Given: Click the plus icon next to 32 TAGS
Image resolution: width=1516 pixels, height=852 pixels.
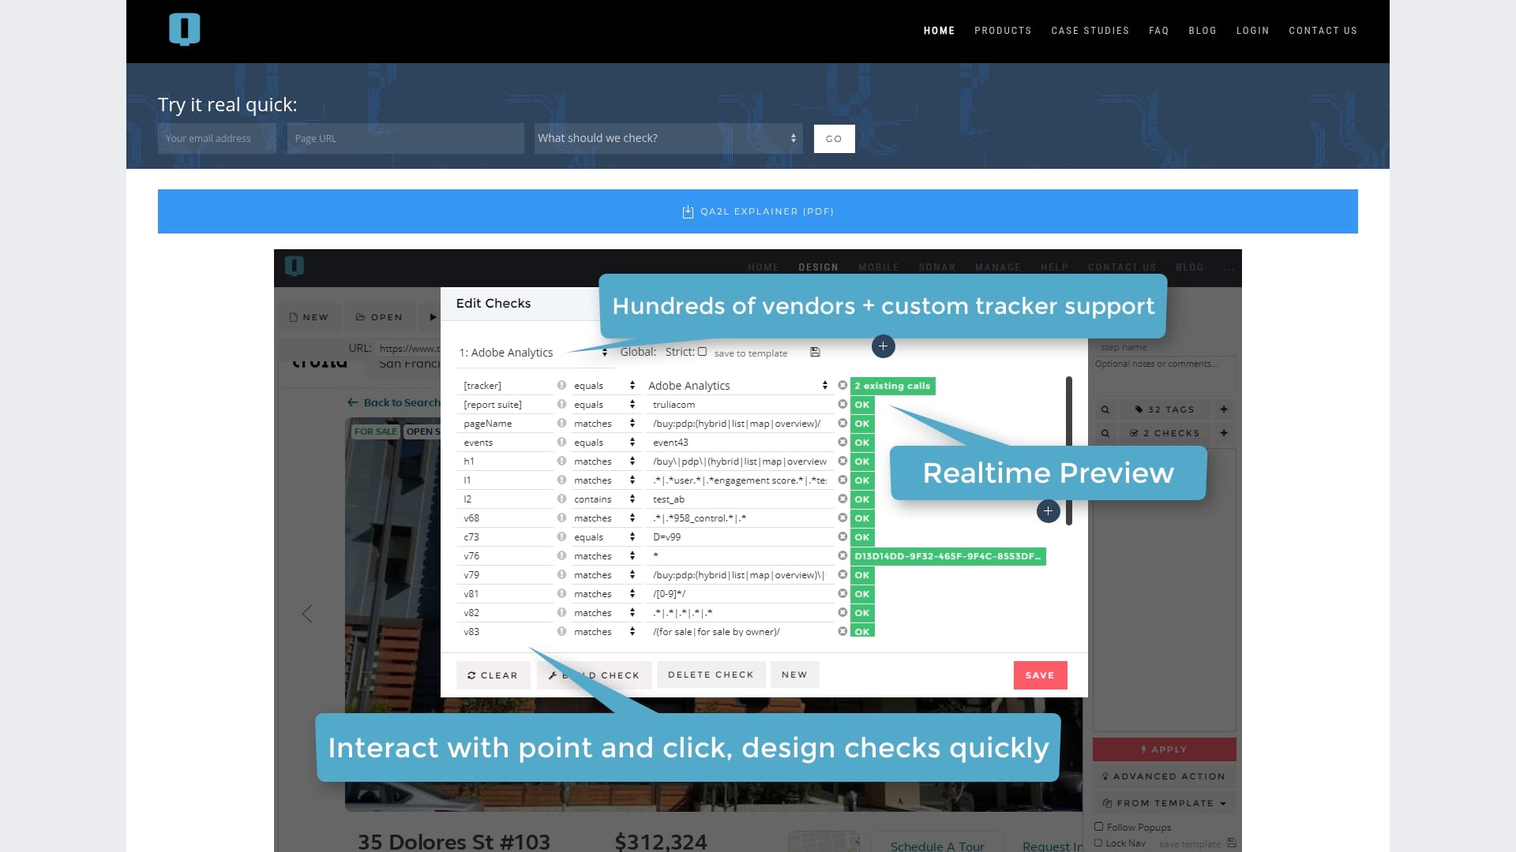Looking at the screenshot, I should click(x=1224, y=409).
